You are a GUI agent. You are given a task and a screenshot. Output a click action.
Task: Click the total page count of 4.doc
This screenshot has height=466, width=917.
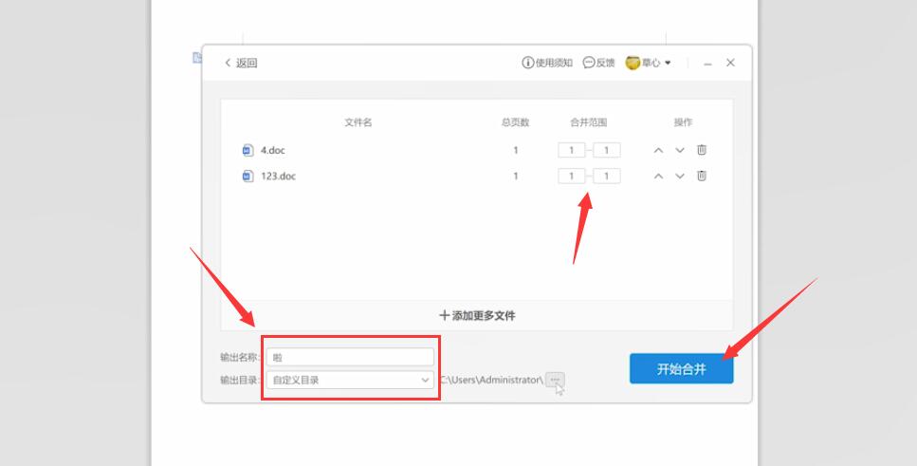pos(515,151)
